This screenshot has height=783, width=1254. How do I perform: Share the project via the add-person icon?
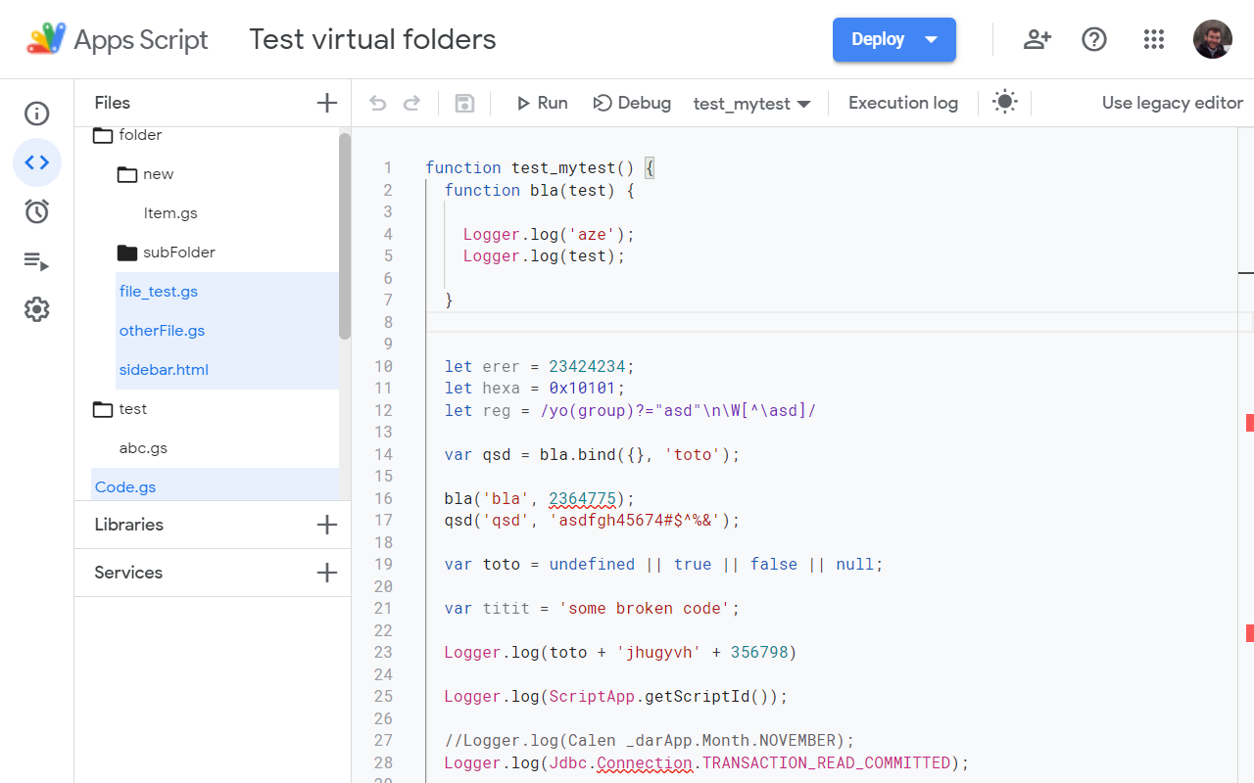click(1037, 39)
